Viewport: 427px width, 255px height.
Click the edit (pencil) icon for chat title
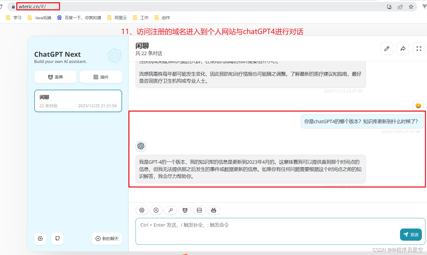click(x=387, y=49)
